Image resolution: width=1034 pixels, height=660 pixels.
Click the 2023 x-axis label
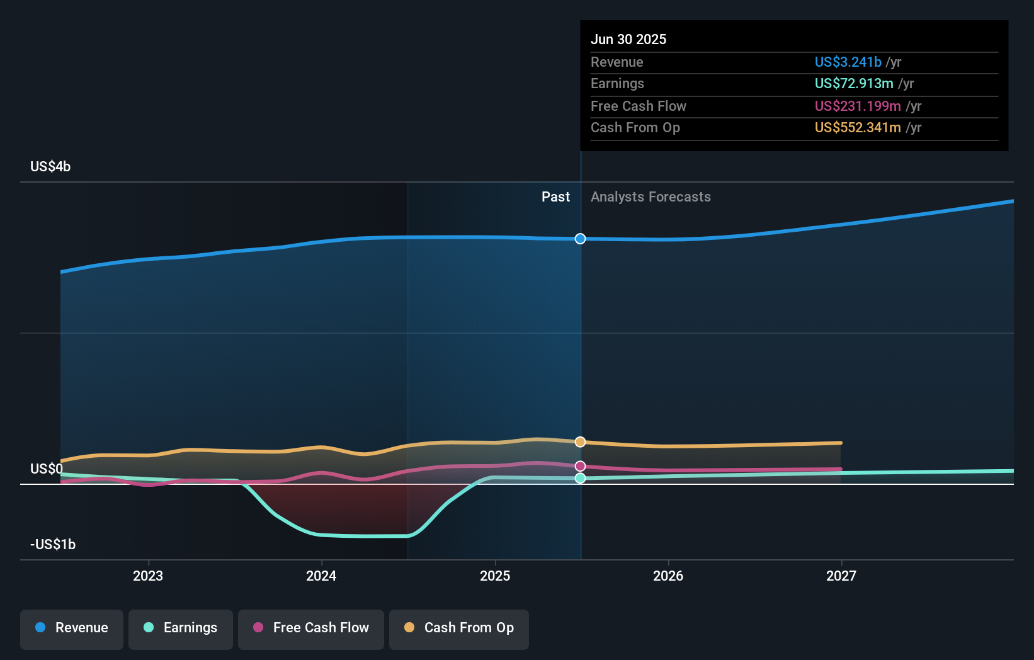coord(148,576)
